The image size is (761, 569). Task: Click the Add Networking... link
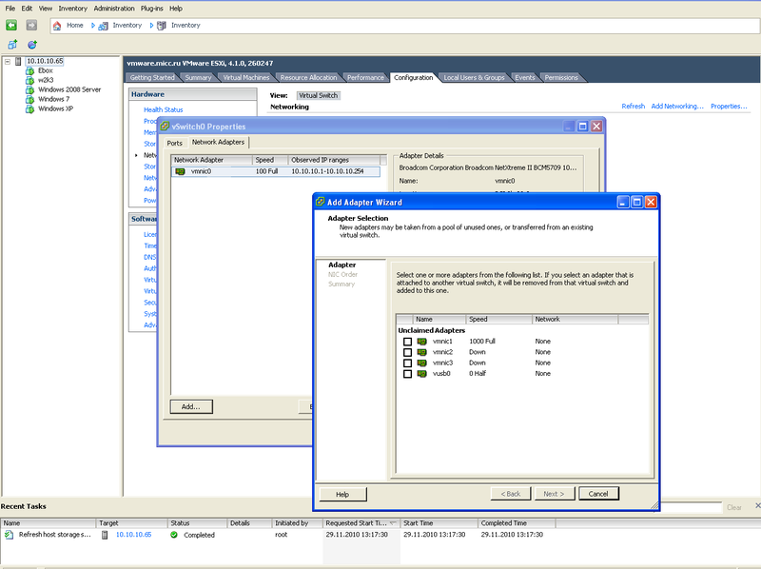click(677, 106)
